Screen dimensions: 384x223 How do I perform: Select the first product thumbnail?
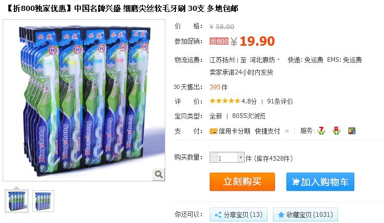tap(17, 201)
